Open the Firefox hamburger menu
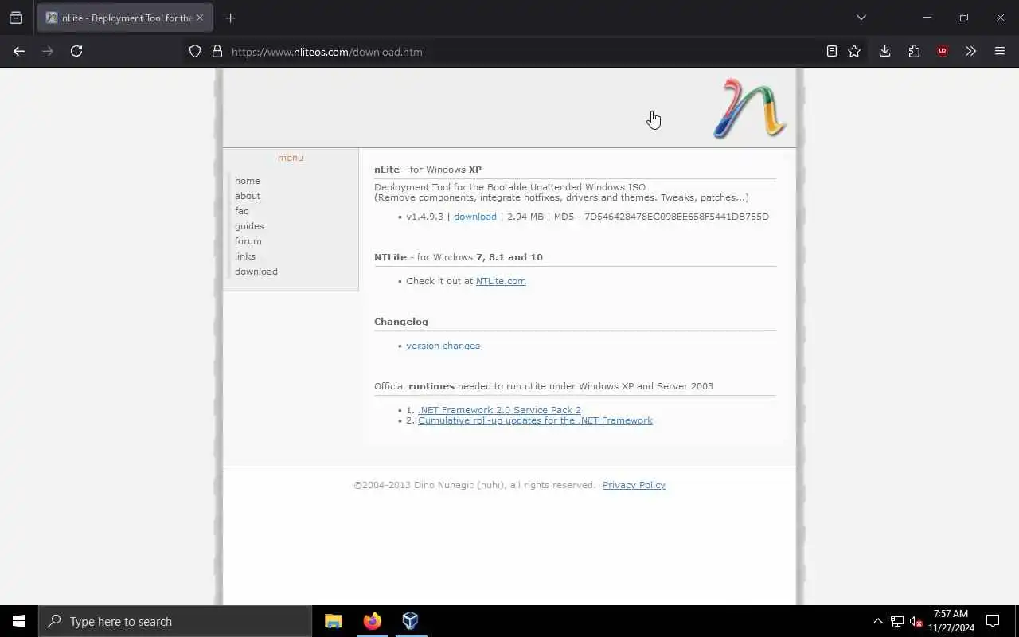The height and width of the screenshot is (637, 1019). (1000, 51)
